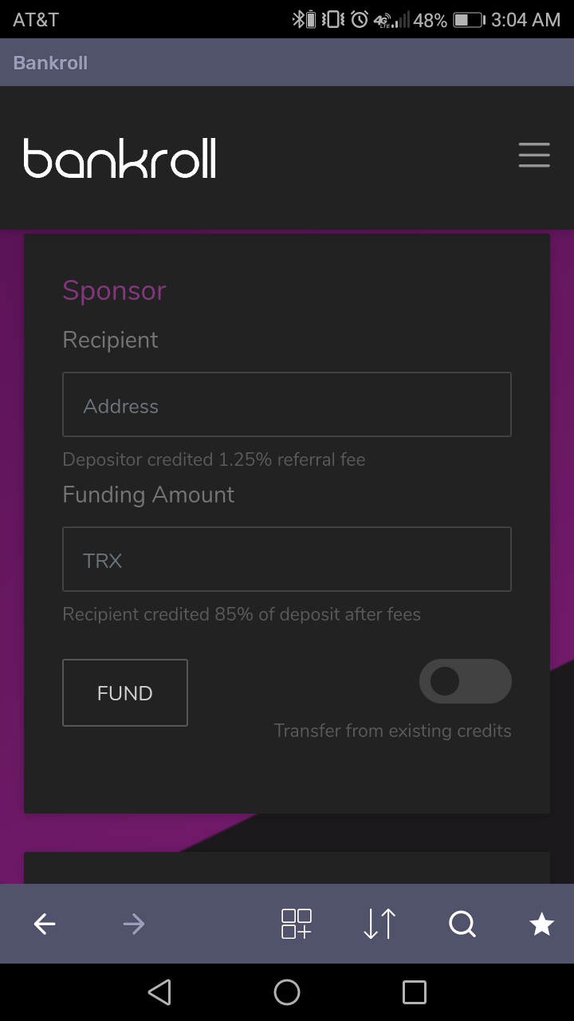Bookmark the page with the star icon
Image resolution: width=574 pixels, height=1021 pixels.
tap(542, 924)
